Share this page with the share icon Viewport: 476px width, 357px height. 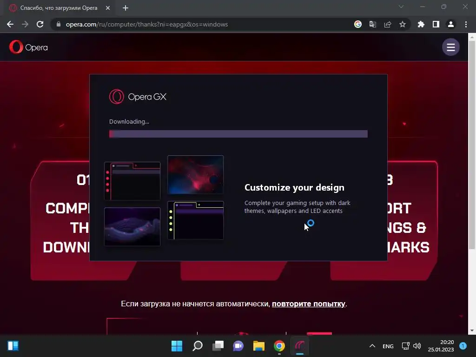point(388,24)
